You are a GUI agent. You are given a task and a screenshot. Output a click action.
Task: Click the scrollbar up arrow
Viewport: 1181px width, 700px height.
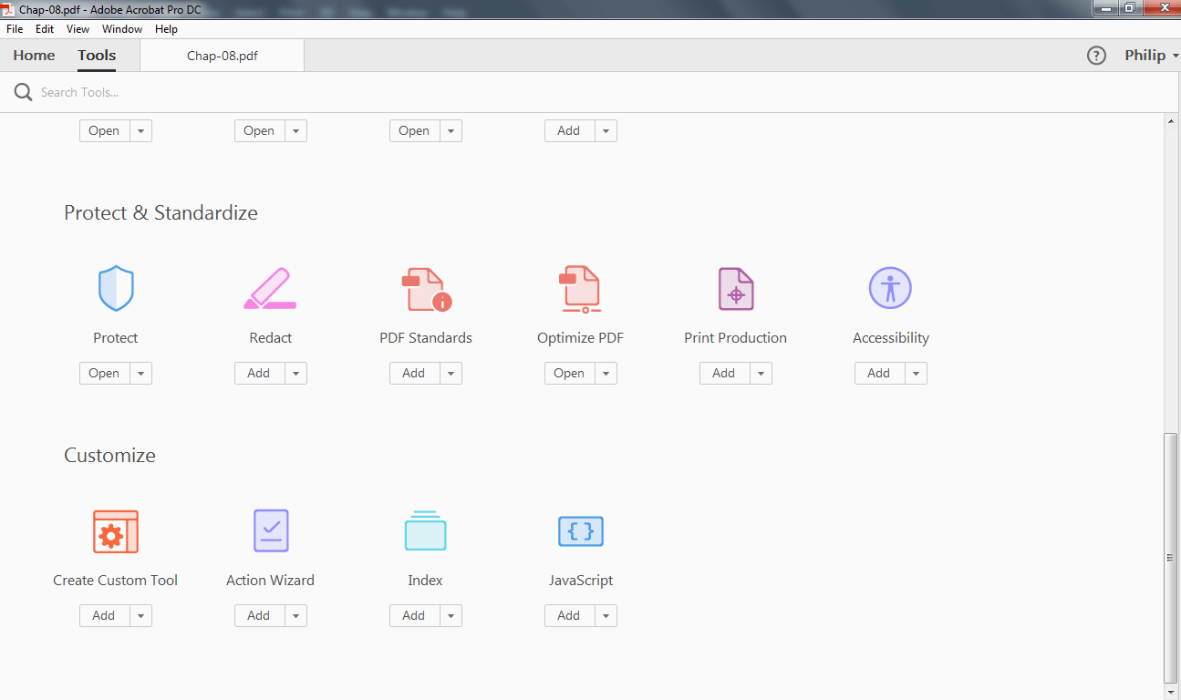pos(1171,121)
